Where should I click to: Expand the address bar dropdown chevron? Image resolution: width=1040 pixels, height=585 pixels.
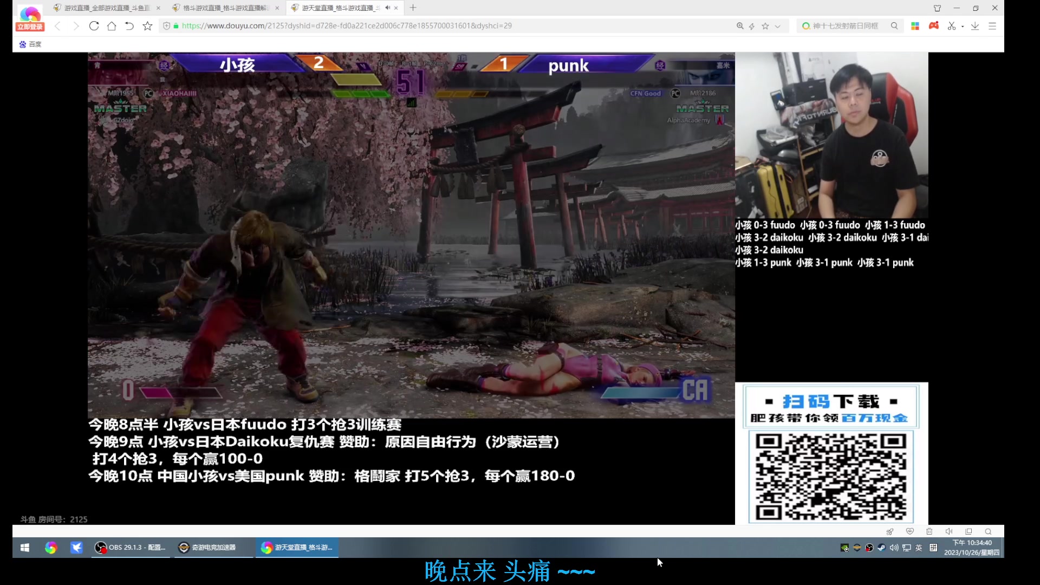click(778, 26)
